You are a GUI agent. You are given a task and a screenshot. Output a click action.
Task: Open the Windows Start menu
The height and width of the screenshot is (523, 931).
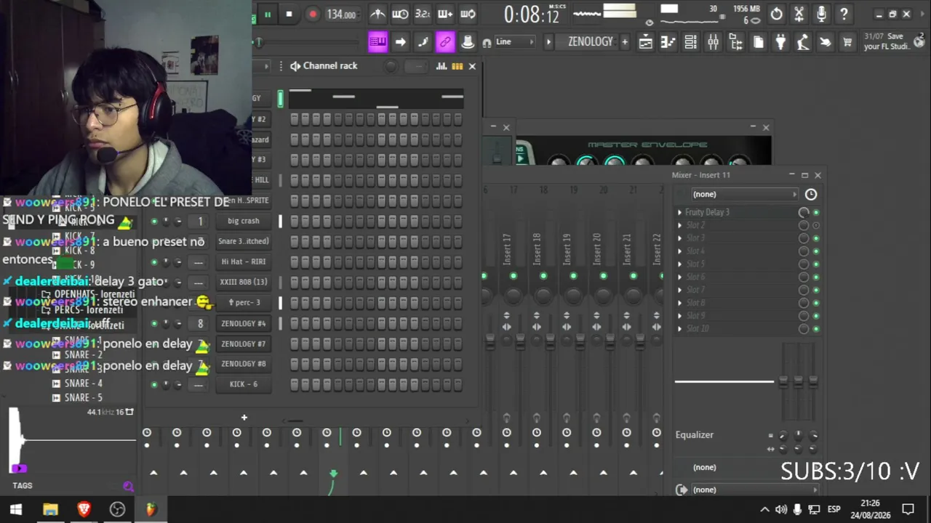pos(16,509)
